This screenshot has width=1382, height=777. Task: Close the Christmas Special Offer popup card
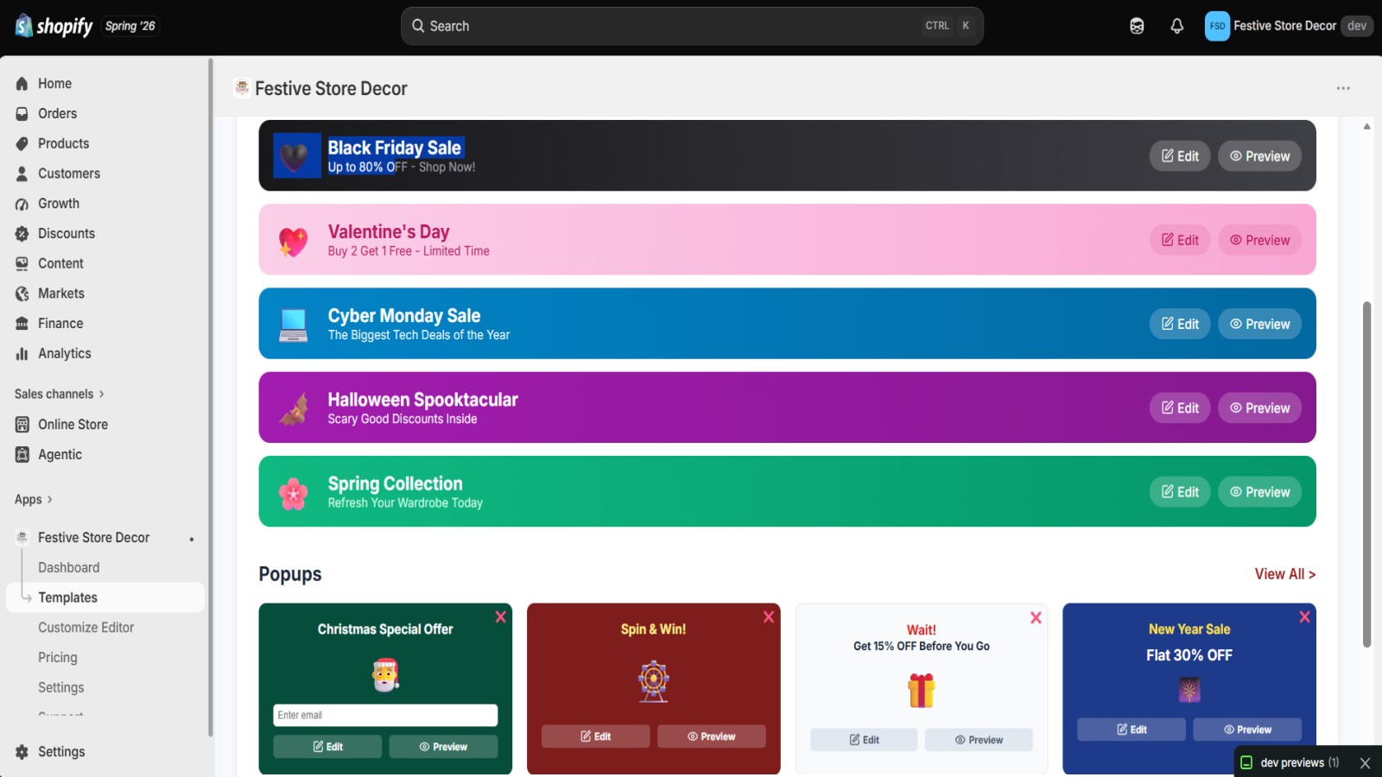500,617
